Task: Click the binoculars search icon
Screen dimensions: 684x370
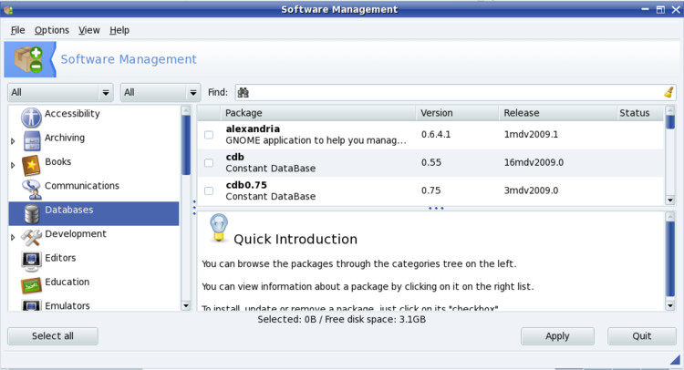Action: click(x=243, y=92)
